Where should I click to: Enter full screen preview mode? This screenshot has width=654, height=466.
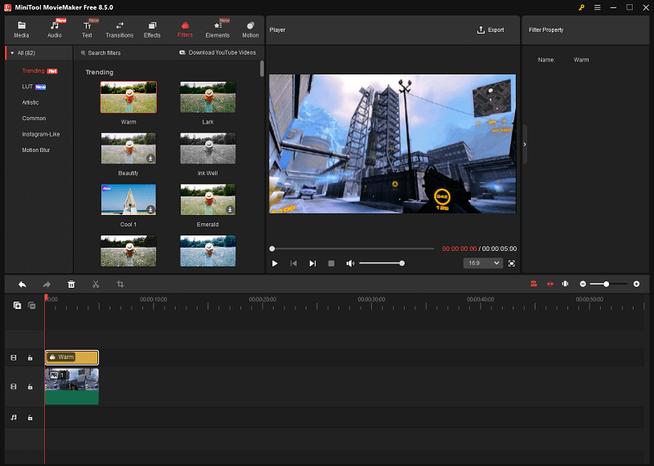(512, 263)
